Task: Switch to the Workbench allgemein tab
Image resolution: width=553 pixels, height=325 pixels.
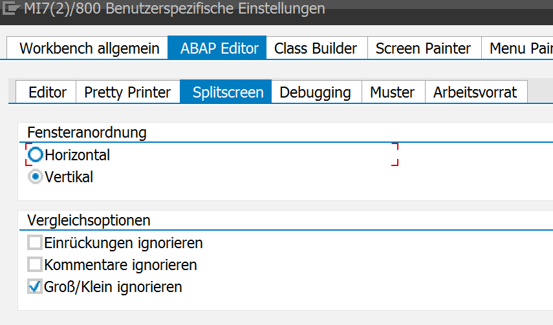Action: (87, 48)
